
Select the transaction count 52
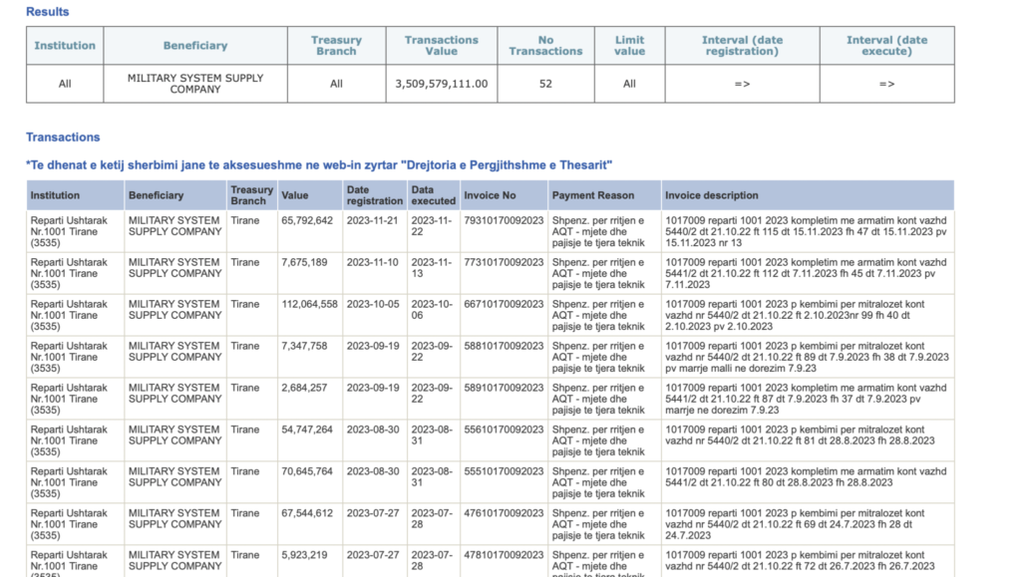[x=545, y=84]
